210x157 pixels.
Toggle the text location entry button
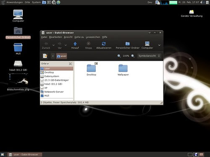pyautogui.click(x=45, y=56)
